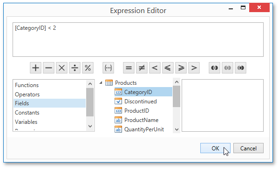Image resolution: width=279 pixels, height=169 pixels.
Task: Click the categories list scroll up arrow
Action: (90, 84)
